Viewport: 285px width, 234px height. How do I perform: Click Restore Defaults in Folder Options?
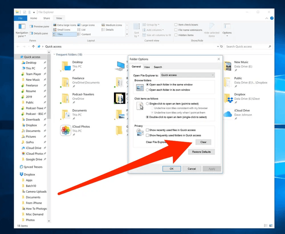tap(201, 151)
